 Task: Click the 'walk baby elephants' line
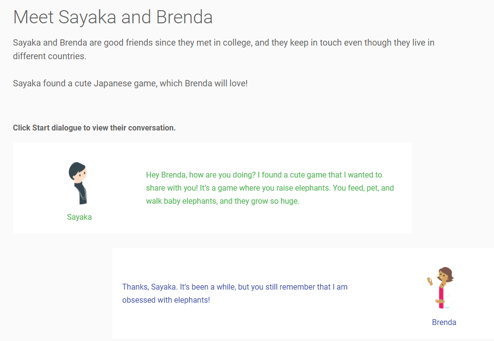[x=223, y=201]
